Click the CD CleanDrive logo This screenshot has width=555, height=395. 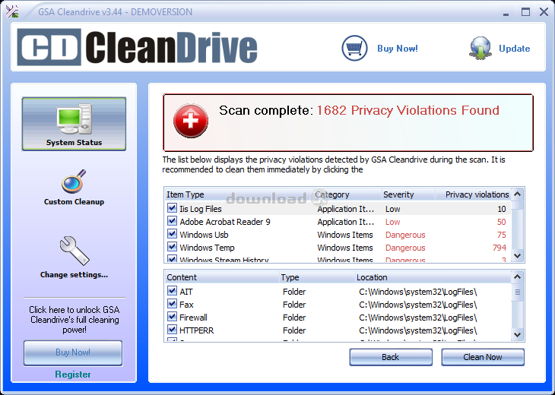[138, 47]
